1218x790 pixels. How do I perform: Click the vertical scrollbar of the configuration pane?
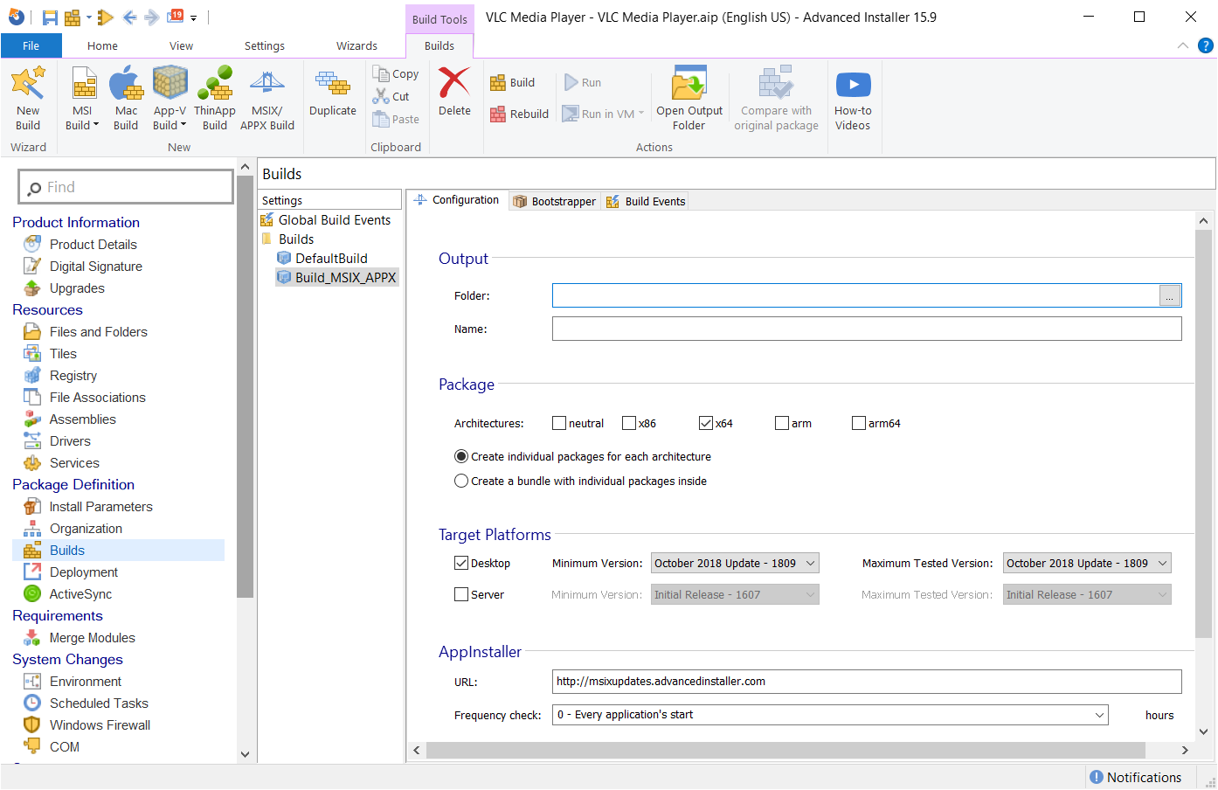(1203, 434)
